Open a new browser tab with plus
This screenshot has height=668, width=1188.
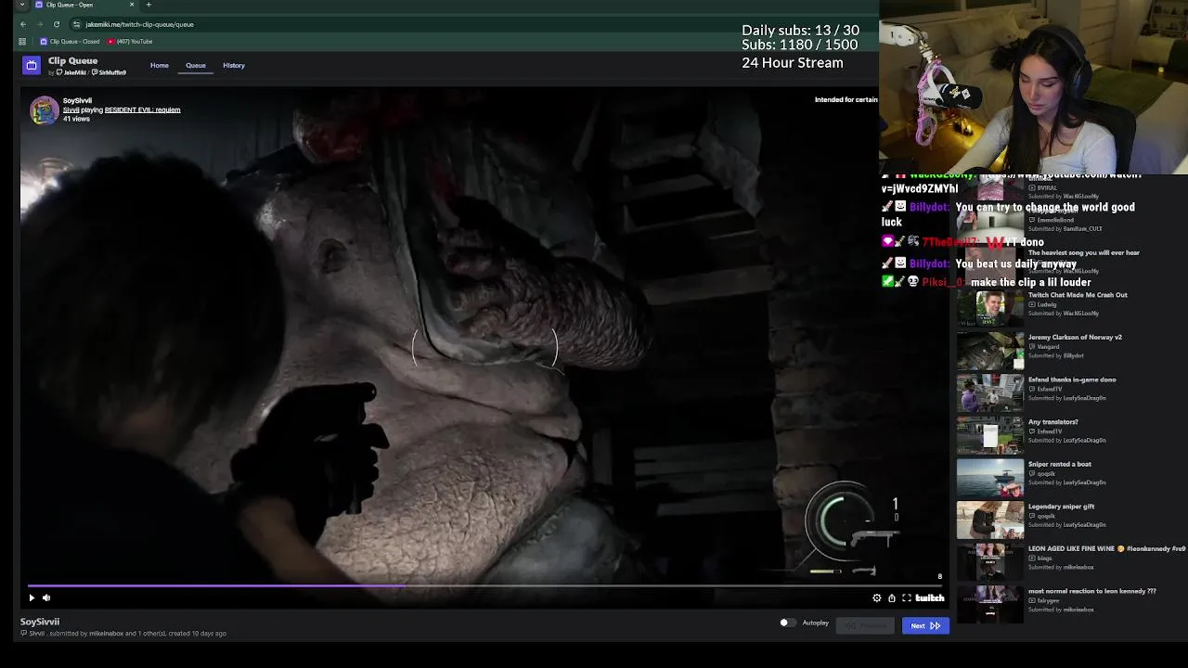(x=148, y=5)
